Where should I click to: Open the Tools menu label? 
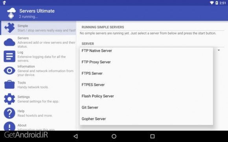click(22, 82)
